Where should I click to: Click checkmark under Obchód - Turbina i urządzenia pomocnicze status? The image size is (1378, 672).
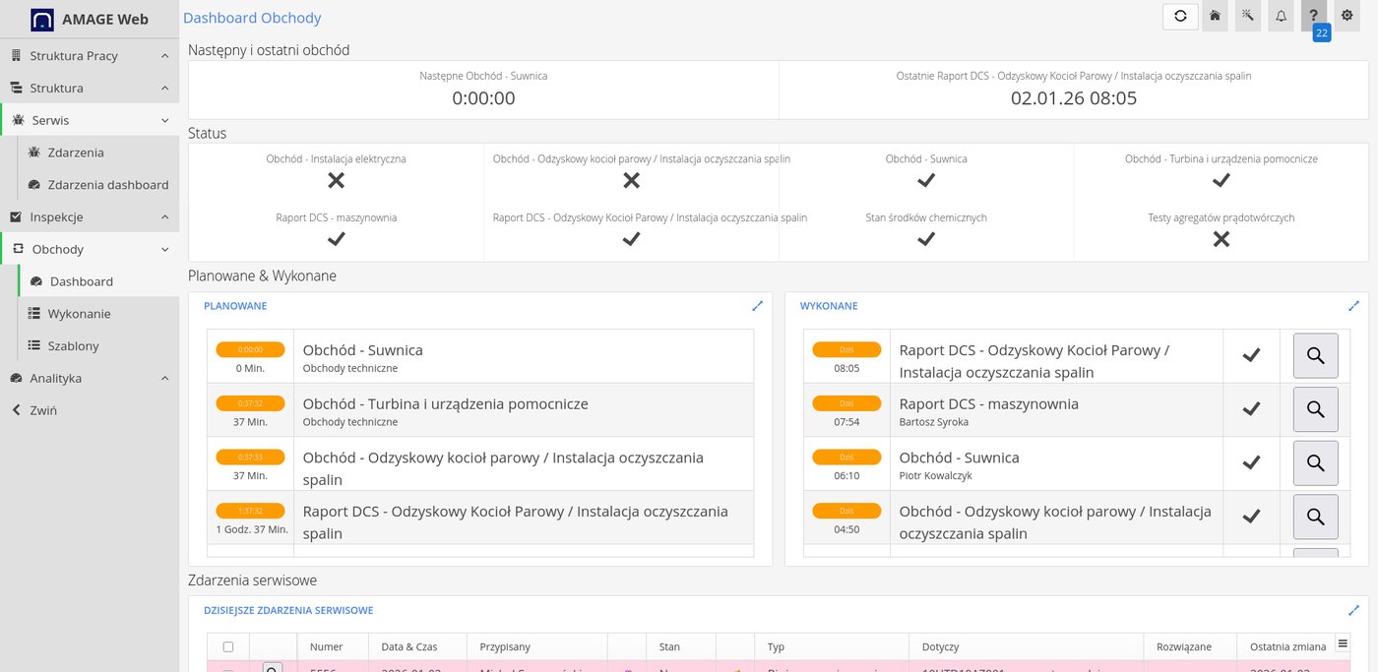coord(1221,180)
